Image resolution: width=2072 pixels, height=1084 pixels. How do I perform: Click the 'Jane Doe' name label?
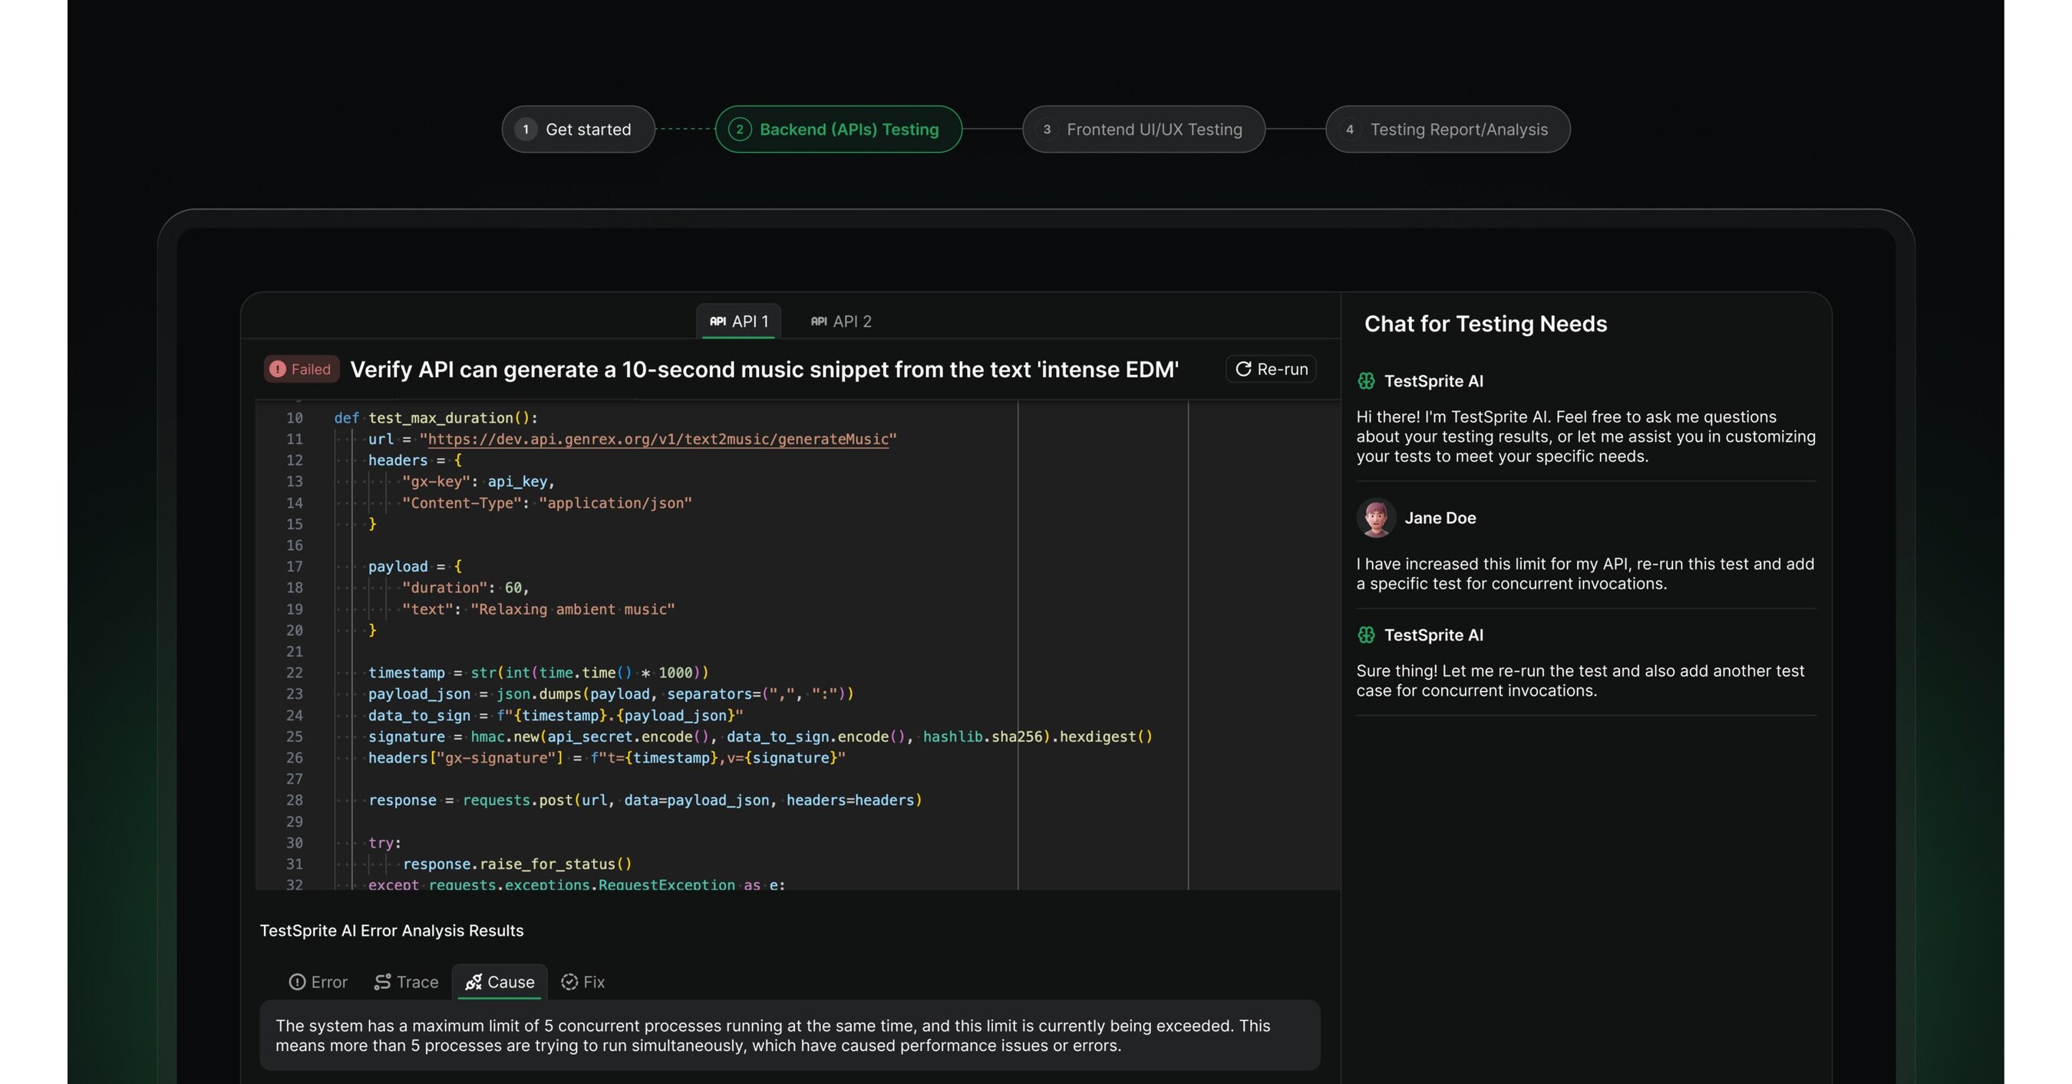(1440, 518)
